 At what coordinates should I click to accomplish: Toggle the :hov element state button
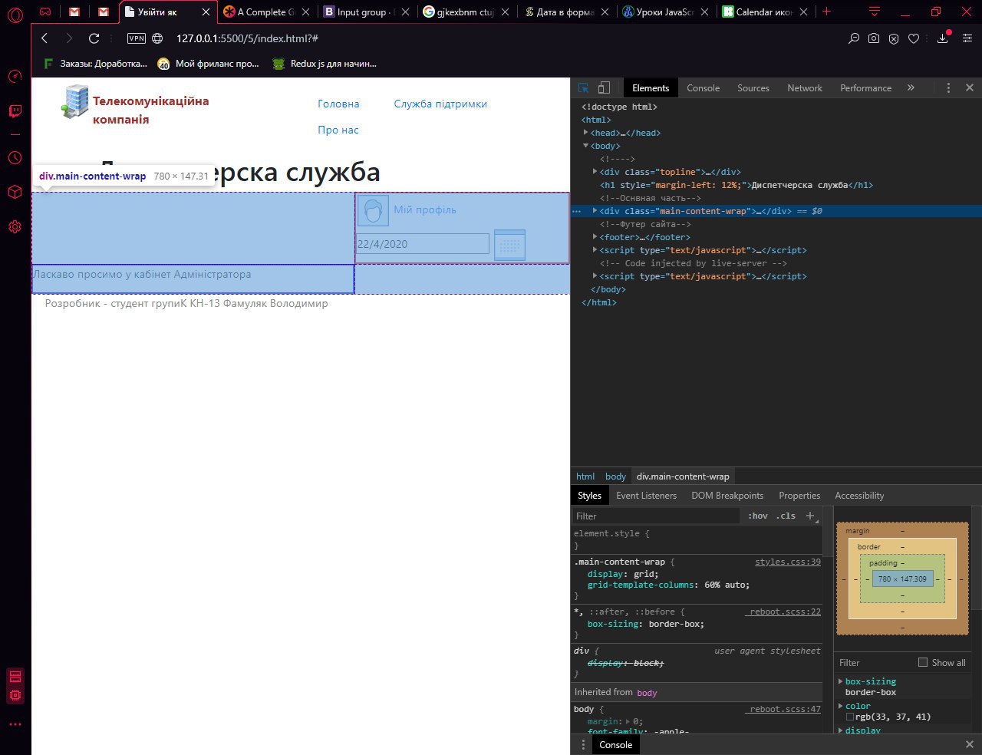coord(757,516)
